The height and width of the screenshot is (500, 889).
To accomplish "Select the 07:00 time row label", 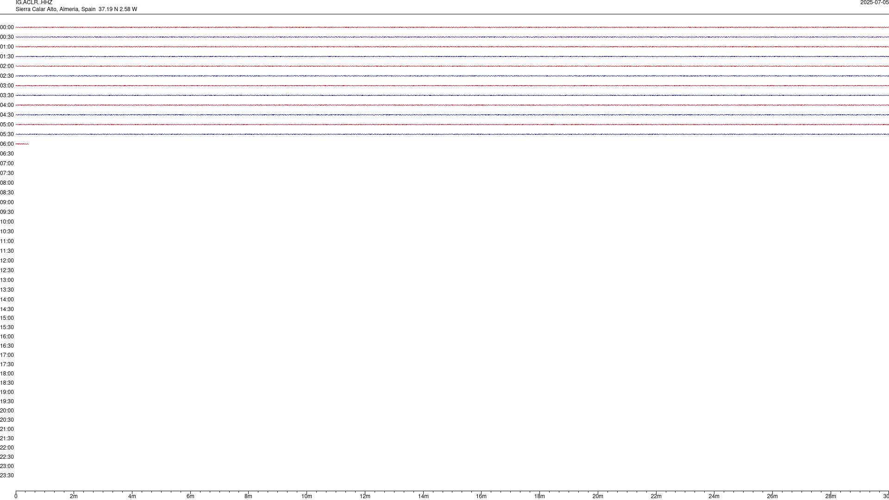I will point(7,163).
